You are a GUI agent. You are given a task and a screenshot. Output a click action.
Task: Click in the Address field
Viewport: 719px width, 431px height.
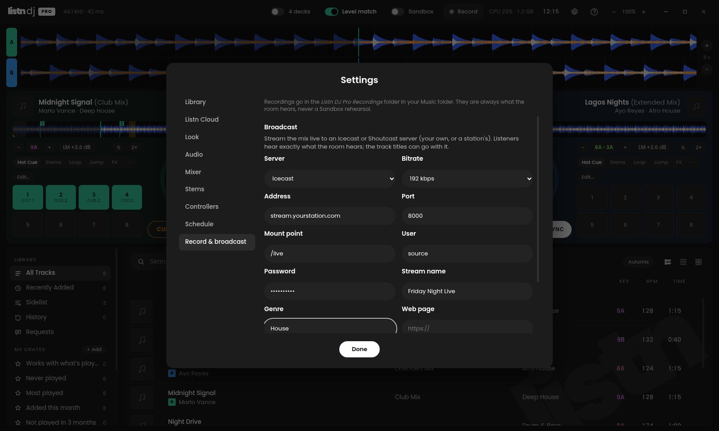tap(330, 216)
